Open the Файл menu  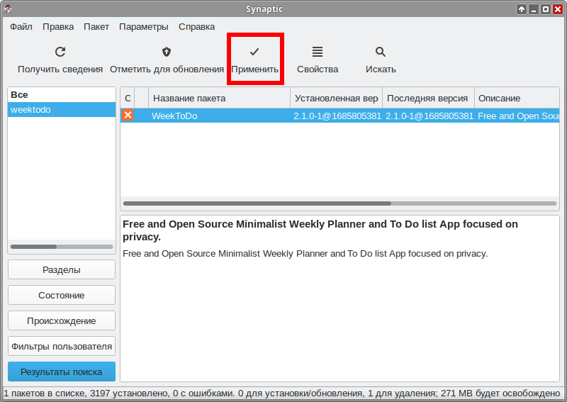coord(21,27)
